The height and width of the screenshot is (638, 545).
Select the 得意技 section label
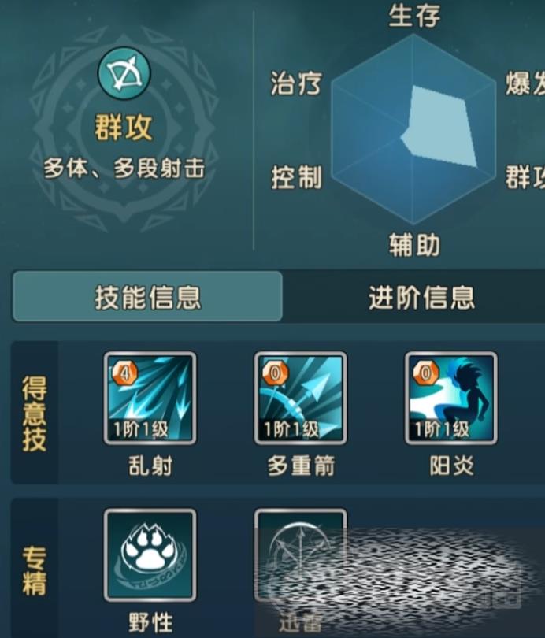[x=34, y=413]
